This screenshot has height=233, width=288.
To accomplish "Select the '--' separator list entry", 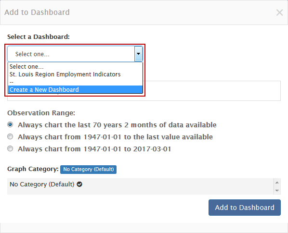I will 75,82.
